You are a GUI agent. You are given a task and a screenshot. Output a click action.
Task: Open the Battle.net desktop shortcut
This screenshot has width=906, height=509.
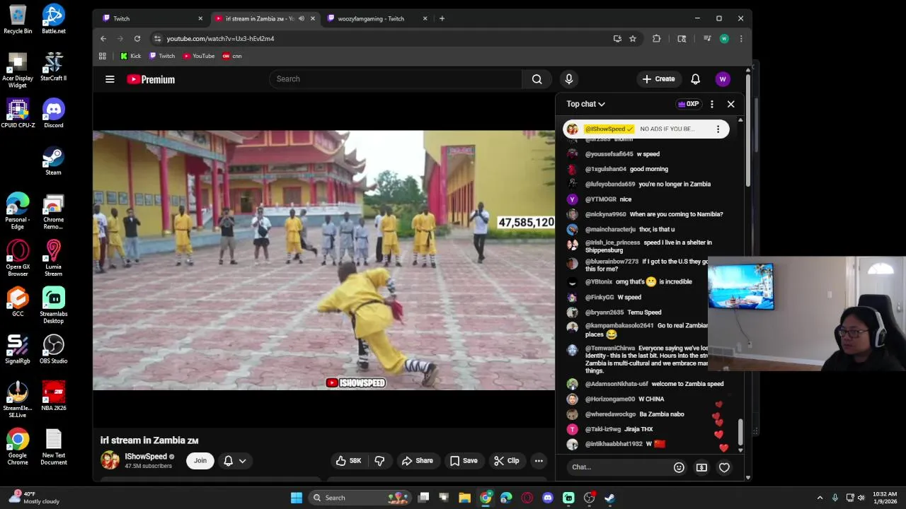coord(54,20)
